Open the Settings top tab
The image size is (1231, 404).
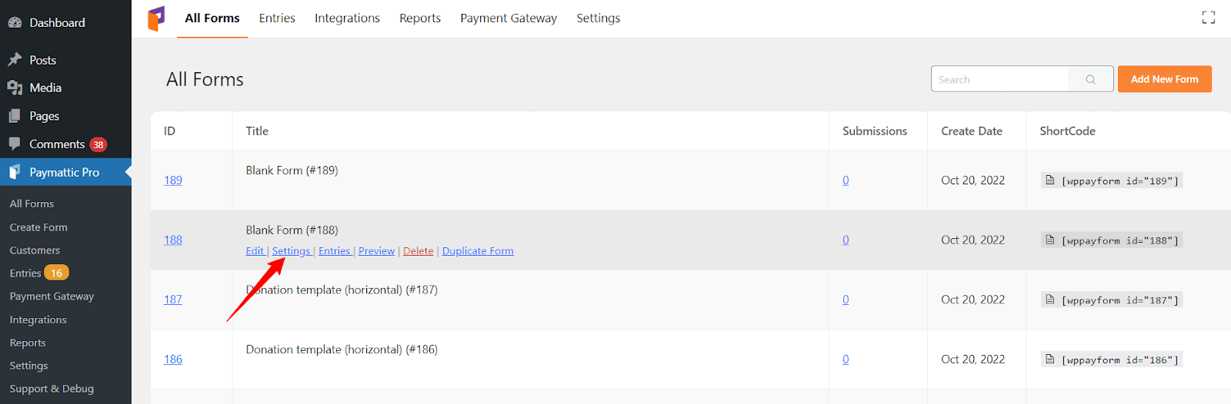click(x=599, y=18)
